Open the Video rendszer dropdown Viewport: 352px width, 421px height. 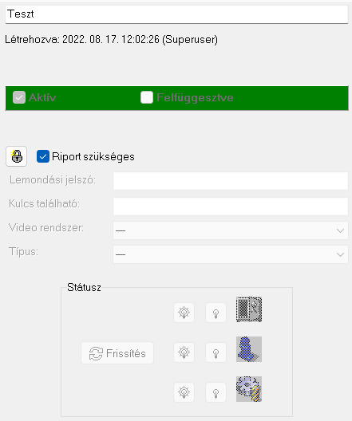click(x=231, y=230)
